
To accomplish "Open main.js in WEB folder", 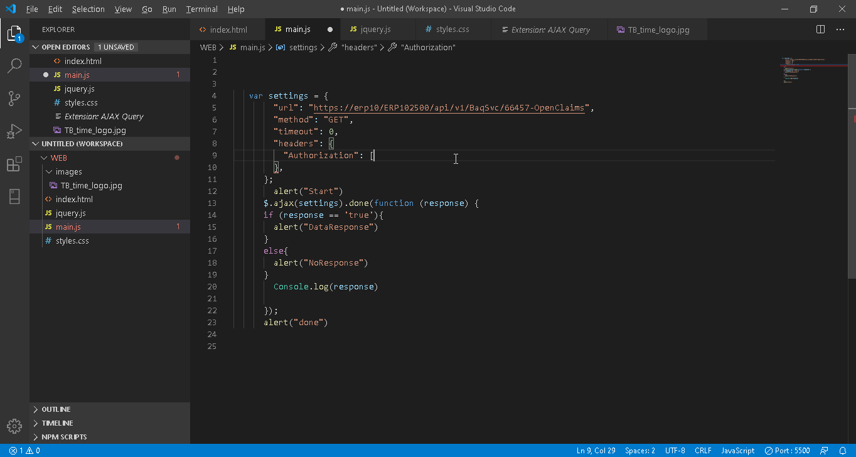I will (110, 227).
